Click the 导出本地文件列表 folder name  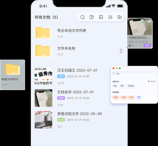(72, 30)
